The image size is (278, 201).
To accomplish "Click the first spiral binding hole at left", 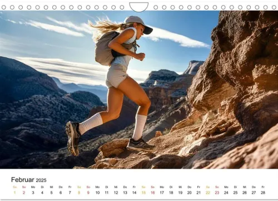I will [4, 7].
